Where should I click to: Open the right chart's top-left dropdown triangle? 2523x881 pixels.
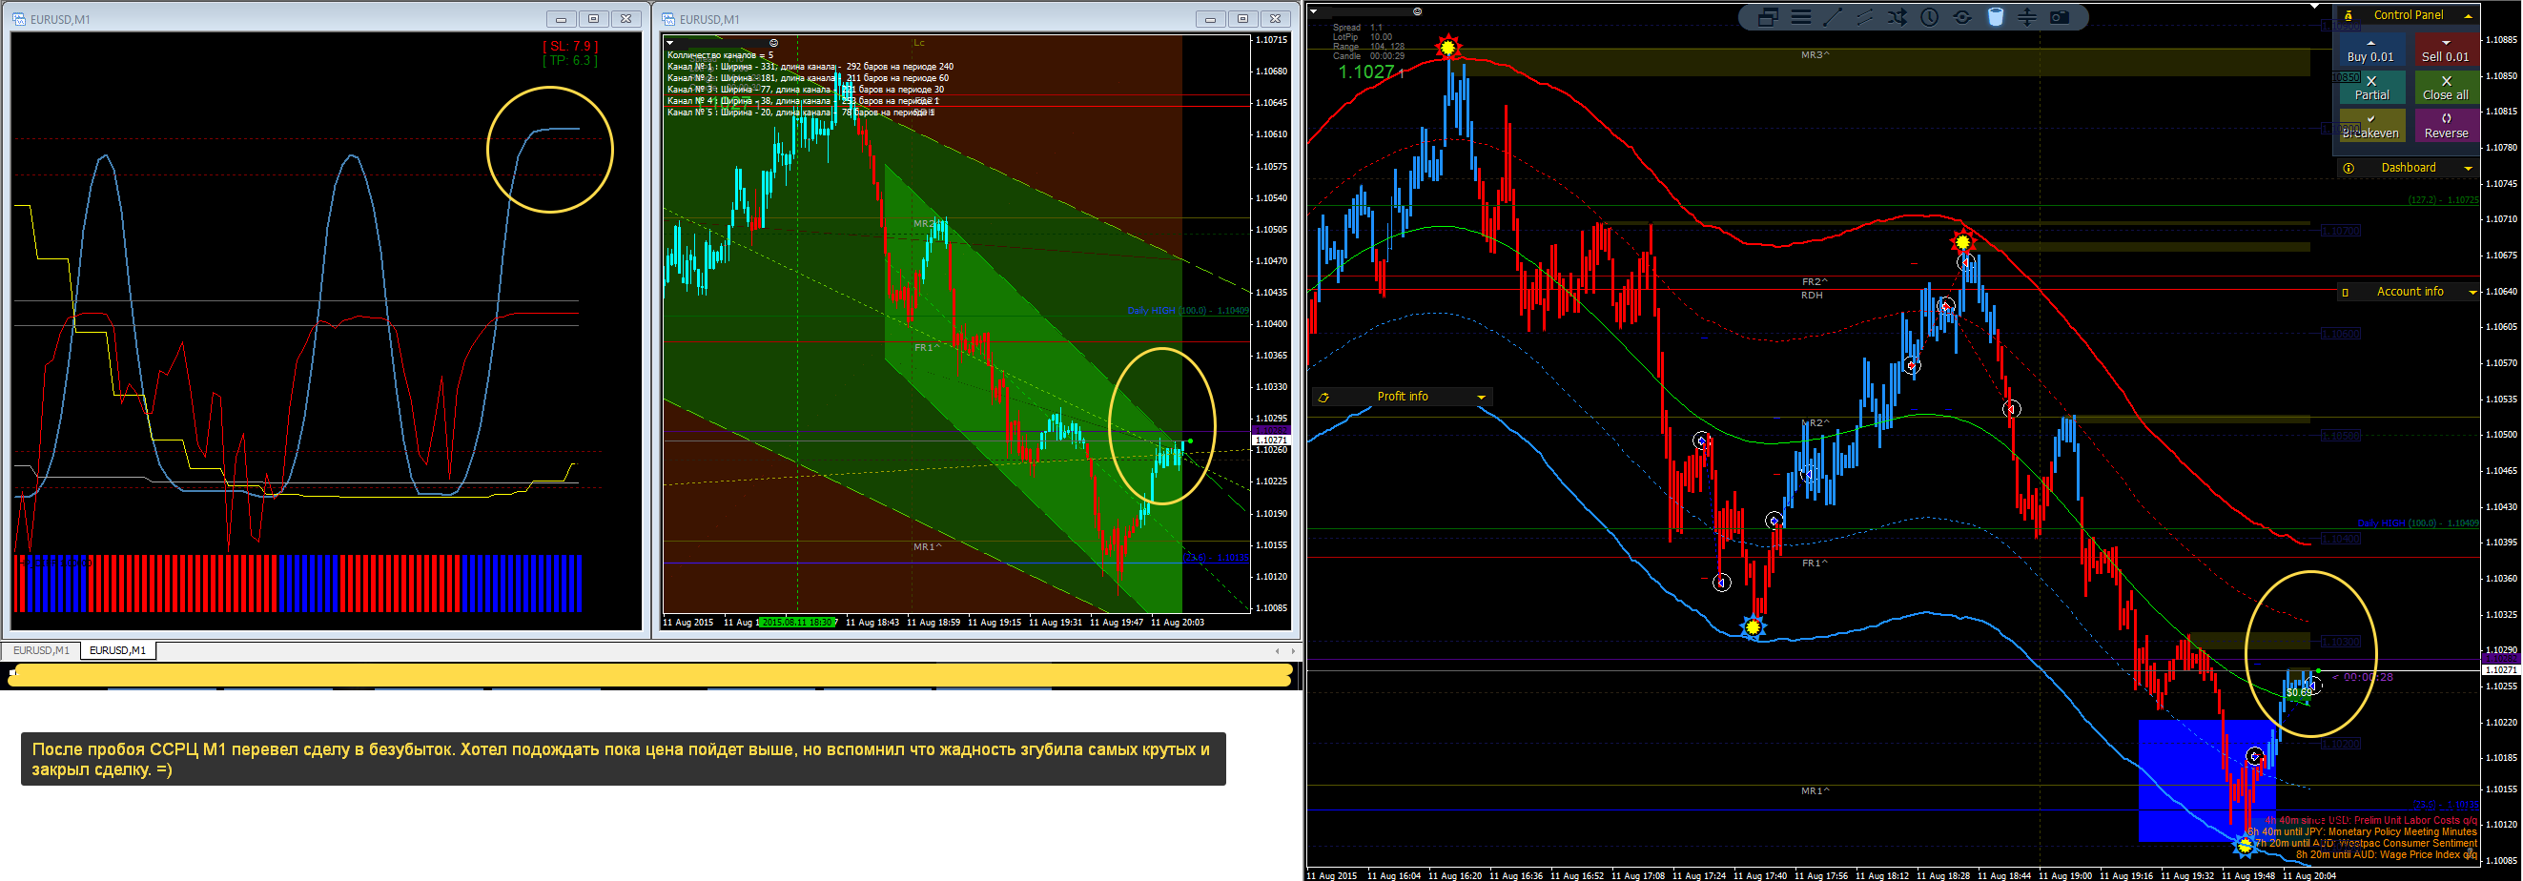[1314, 11]
